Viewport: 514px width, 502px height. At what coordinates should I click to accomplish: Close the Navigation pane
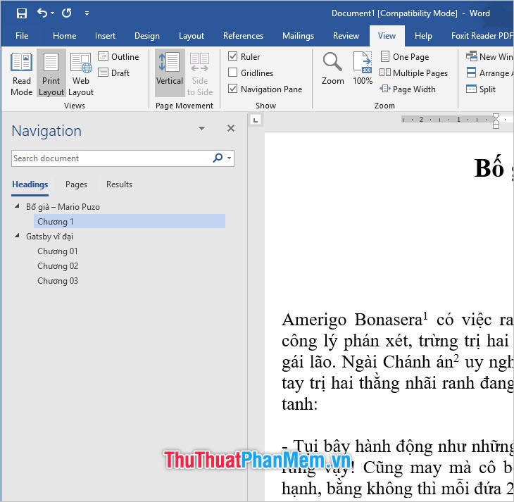pyautogui.click(x=231, y=128)
